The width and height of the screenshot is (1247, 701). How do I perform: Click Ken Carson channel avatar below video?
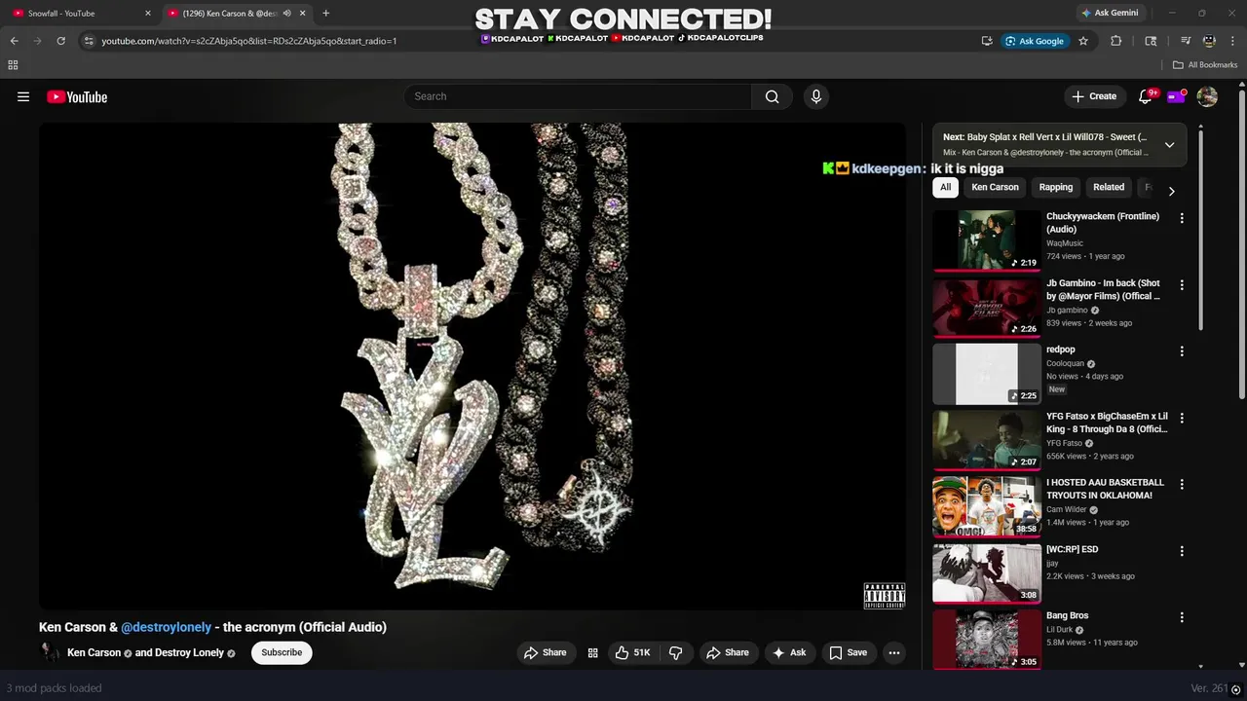[x=50, y=652]
